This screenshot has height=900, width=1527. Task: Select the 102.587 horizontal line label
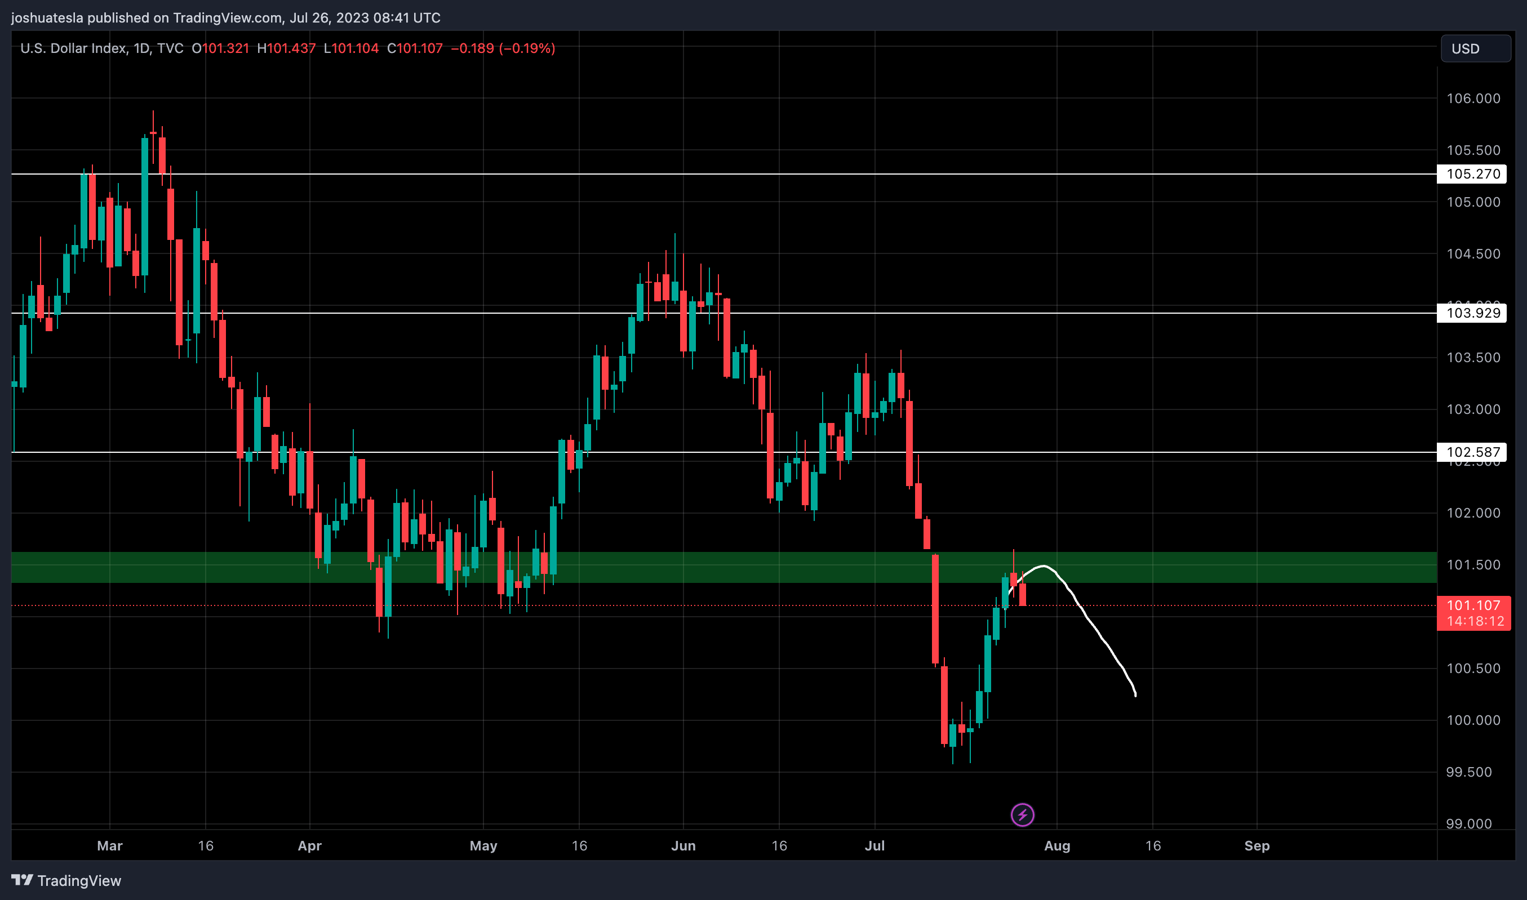coord(1472,452)
